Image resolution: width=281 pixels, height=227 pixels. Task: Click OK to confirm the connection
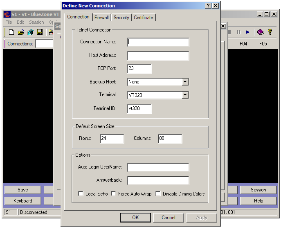tap(135, 218)
